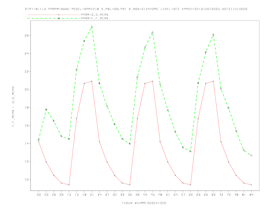Screen dimensions: 274x212
Task: Click the x-axis tick label 12
Action: 69,195
